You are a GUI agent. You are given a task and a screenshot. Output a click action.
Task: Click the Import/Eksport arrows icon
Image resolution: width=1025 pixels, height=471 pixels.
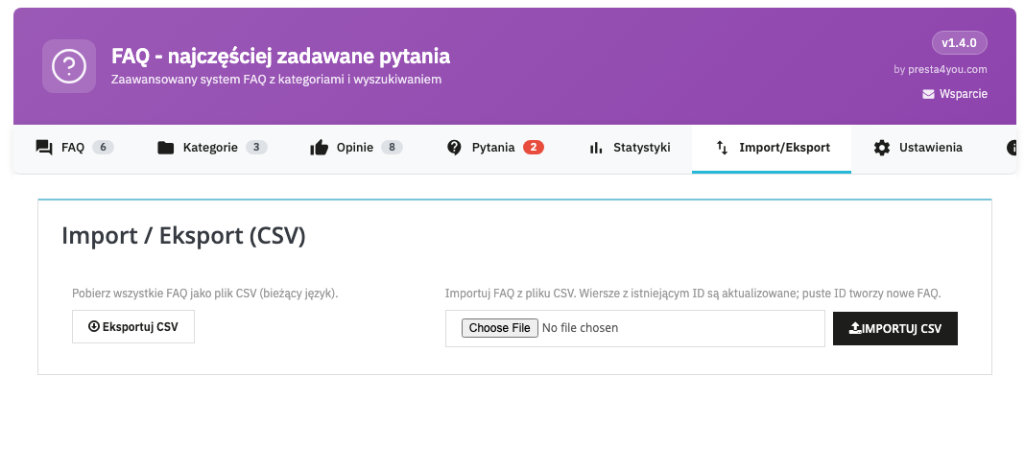click(722, 148)
